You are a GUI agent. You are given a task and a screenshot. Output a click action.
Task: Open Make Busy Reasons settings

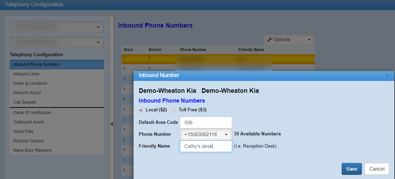point(32,150)
